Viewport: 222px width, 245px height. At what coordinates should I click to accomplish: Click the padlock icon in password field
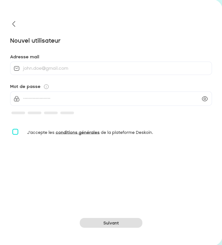pyautogui.click(x=17, y=99)
